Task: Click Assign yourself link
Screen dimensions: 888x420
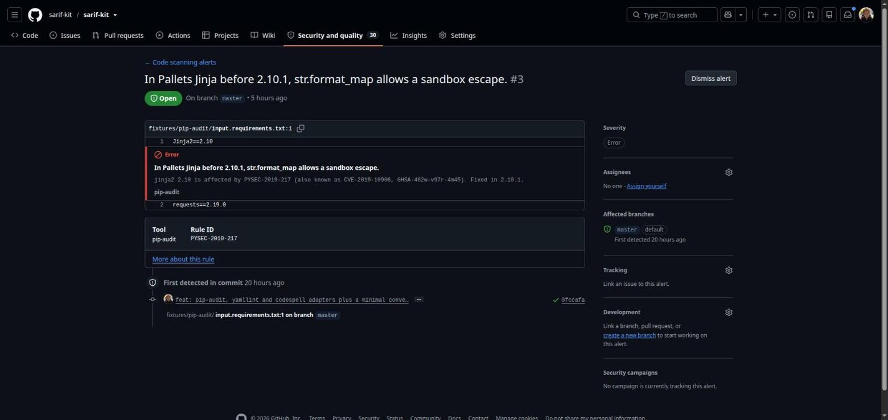Action: 647,186
